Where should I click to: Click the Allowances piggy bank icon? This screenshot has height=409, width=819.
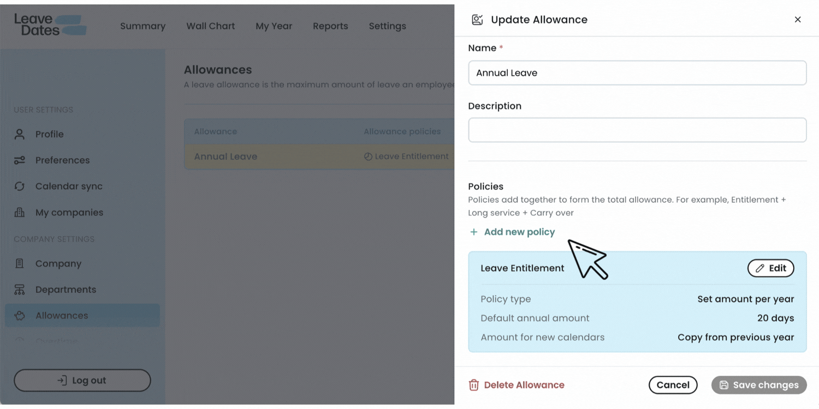20,316
